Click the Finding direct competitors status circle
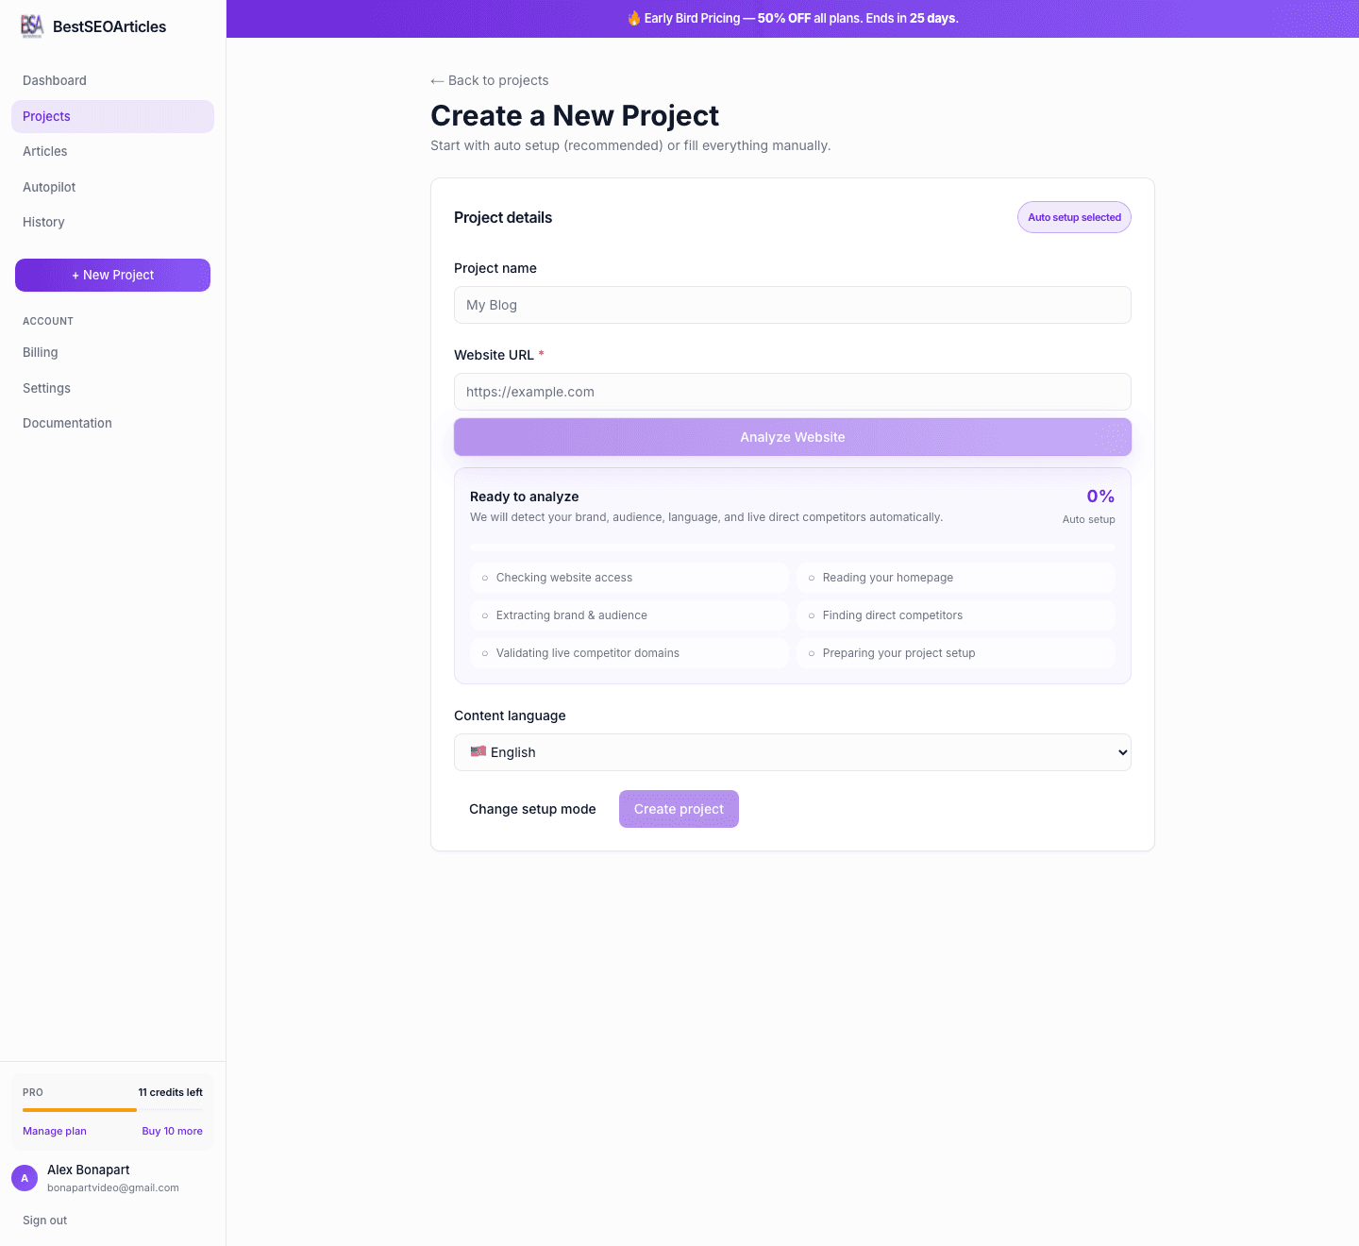Image resolution: width=1359 pixels, height=1246 pixels. click(x=812, y=615)
